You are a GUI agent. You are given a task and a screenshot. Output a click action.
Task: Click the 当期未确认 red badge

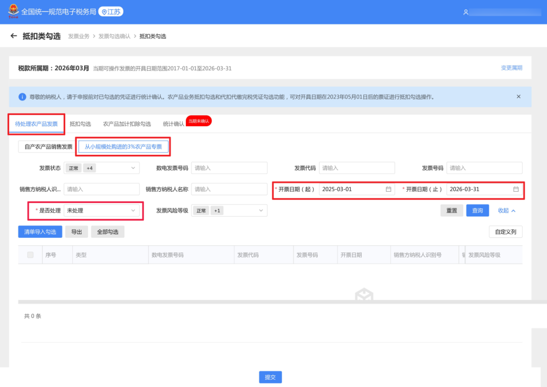199,121
